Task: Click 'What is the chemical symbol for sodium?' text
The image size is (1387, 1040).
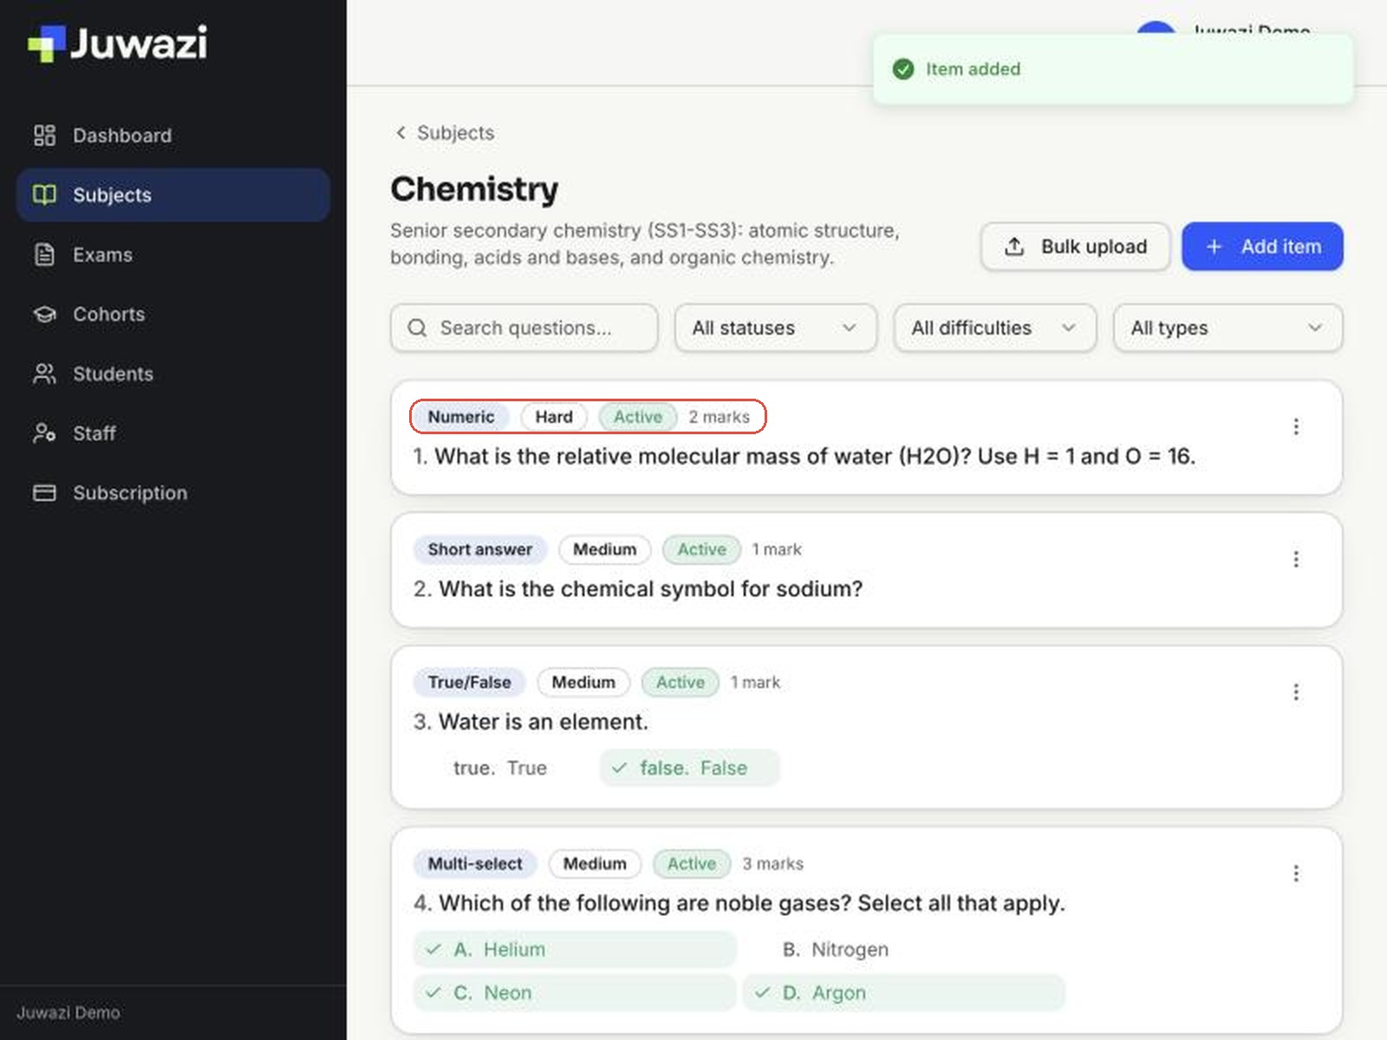Action: (x=651, y=589)
